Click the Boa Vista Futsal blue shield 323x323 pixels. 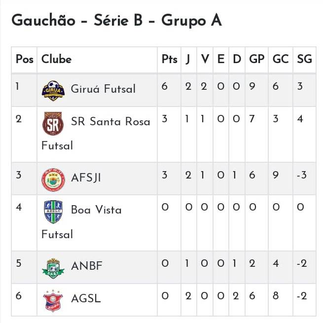click(53, 212)
